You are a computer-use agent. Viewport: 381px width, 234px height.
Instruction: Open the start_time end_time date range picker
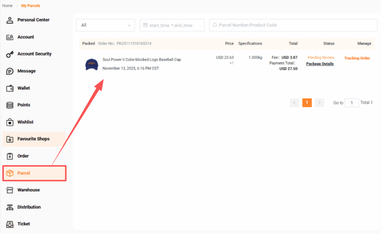coord(172,25)
